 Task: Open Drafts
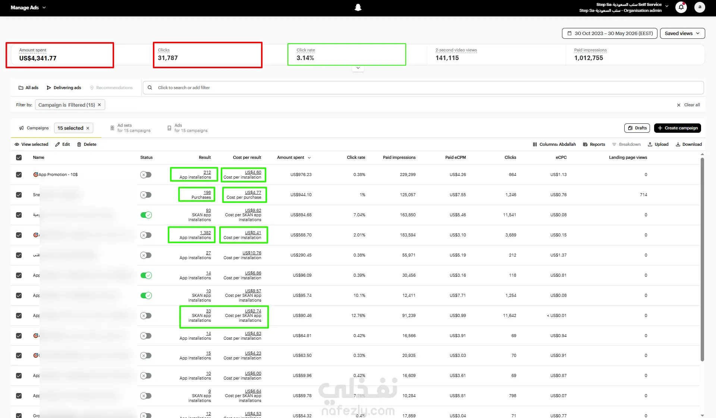(x=637, y=128)
